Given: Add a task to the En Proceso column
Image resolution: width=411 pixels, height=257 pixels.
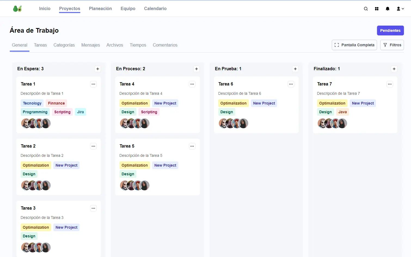Looking at the screenshot, I should tap(197, 69).
